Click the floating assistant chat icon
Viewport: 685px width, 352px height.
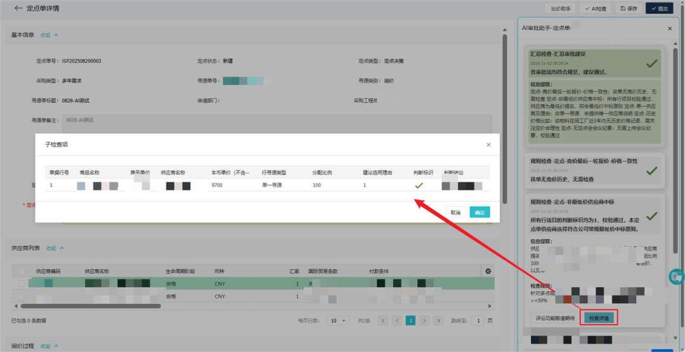[x=677, y=277]
